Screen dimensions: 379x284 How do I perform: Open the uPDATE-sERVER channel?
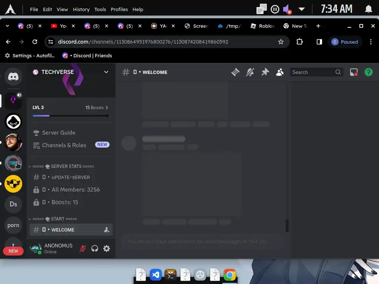click(71, 177)
